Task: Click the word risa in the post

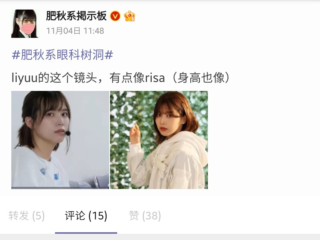Action: [x=155, y=78]
